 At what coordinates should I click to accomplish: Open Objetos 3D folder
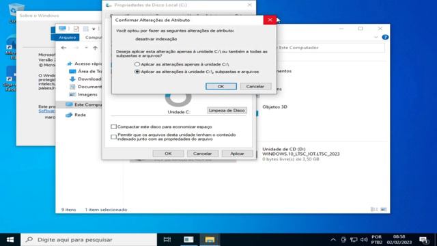pos(274,107)
